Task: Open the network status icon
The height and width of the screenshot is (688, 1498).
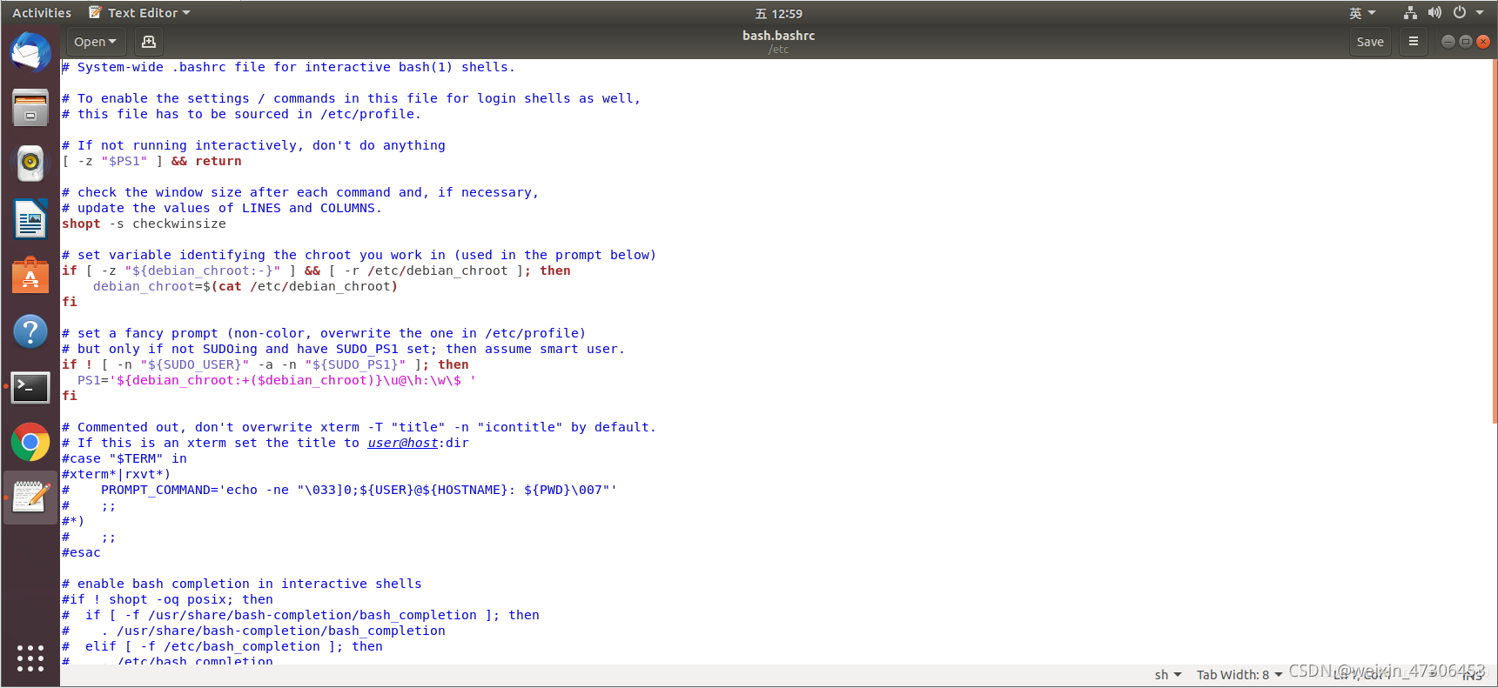Action: click(x=1410, y=13)
